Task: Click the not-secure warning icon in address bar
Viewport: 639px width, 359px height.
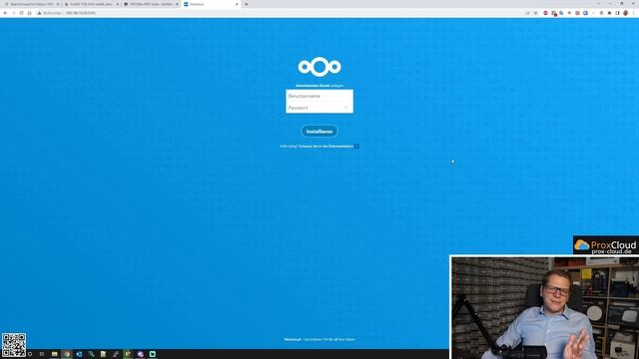Action: [x=39, y=13]
